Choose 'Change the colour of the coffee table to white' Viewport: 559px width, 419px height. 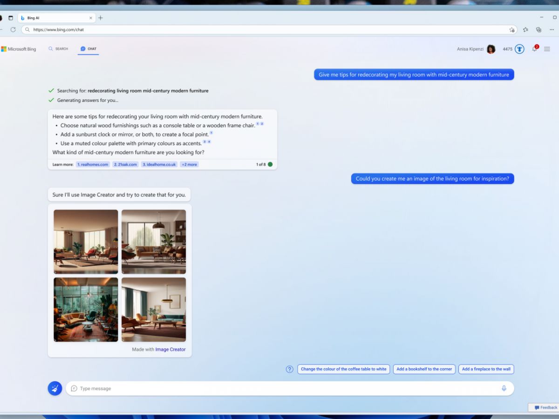point(344,369)
